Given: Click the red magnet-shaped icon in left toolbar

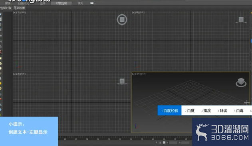Looking at the screenshot, I should coord(1,52).
